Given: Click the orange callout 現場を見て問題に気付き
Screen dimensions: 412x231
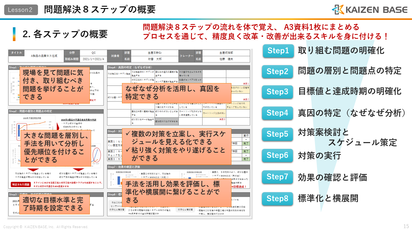Looking at the screenshot, I should (x=55, y=85).
